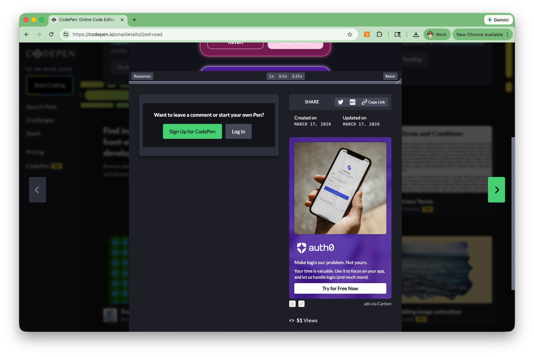
Task: Bookmark this page with the star icon
Action: [x=350, y=34]
